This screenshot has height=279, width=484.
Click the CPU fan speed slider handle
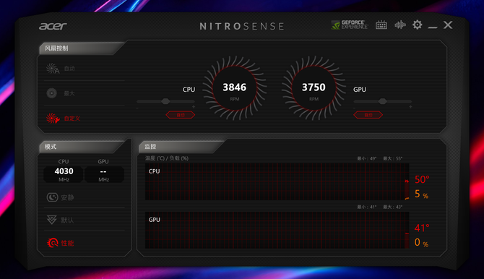(165, 101)
